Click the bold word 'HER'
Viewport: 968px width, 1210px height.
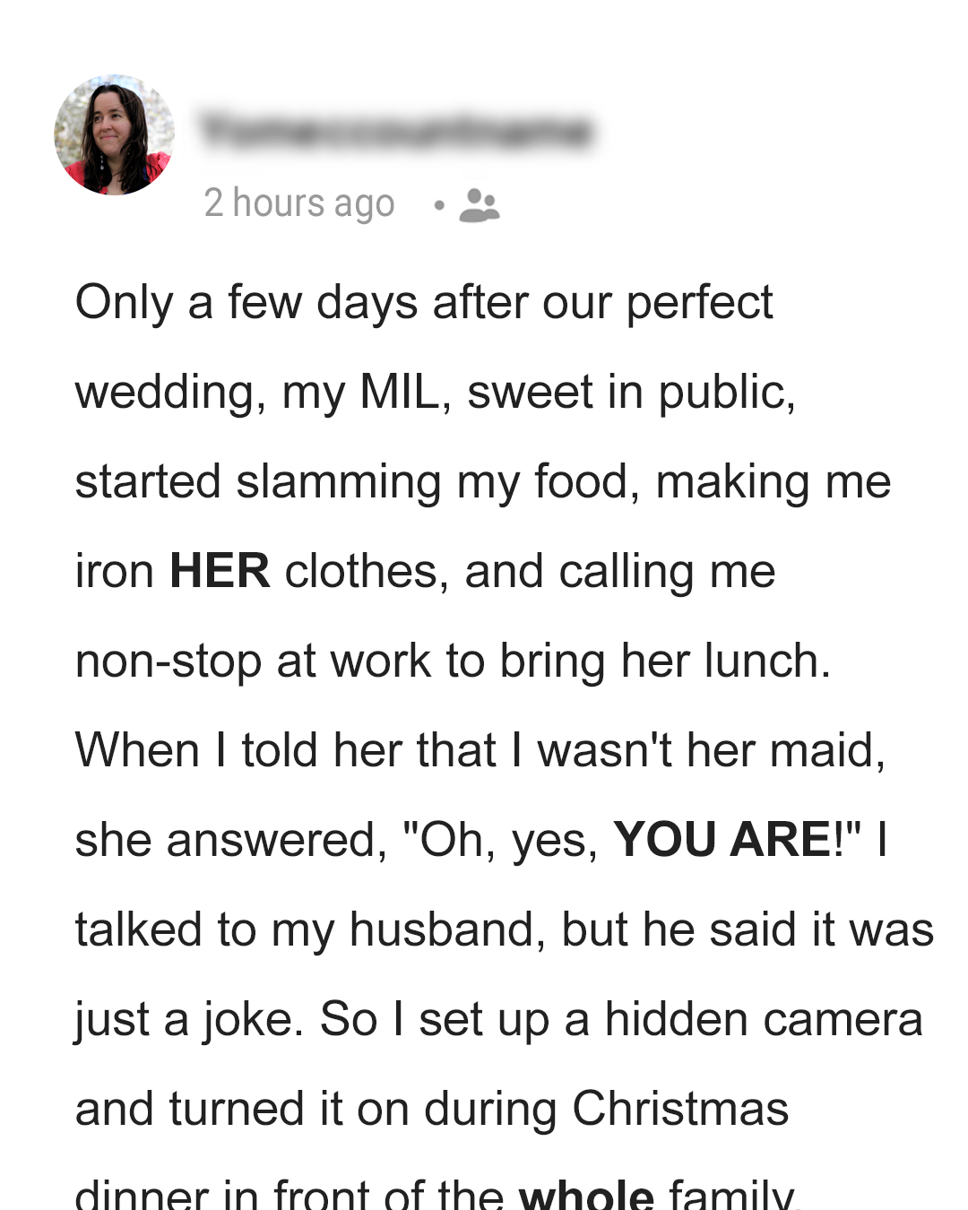coord(220,572)
